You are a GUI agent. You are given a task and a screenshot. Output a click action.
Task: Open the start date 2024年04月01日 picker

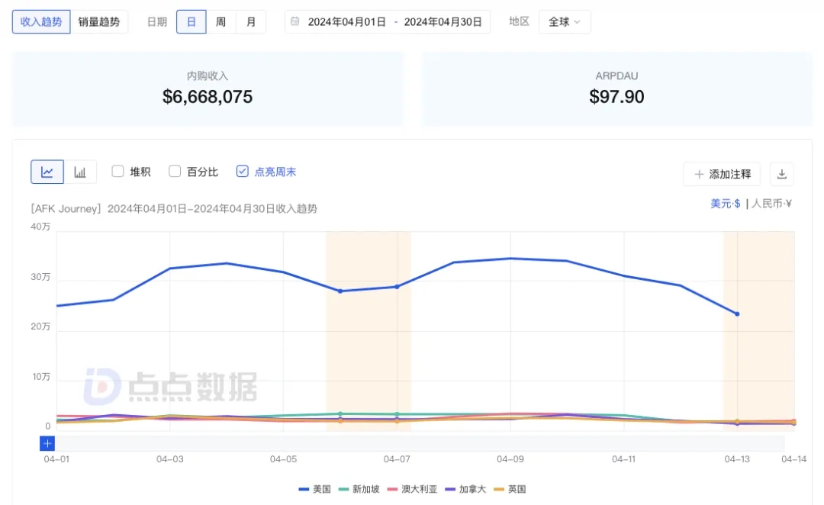pos(346,22)
